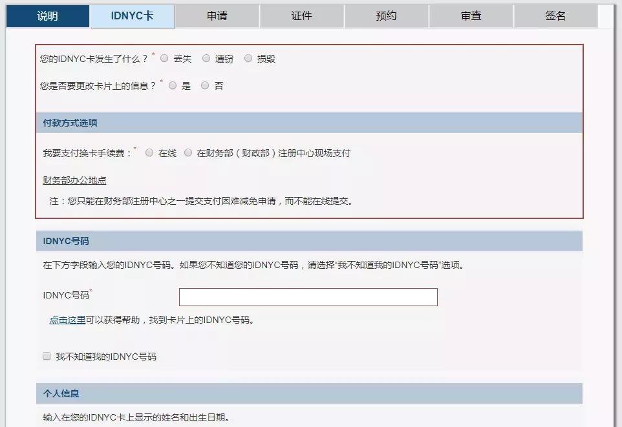Click inside the IDNYC号码 input field
The width and height of the screenshot is (622, 427).
click(307, 297)
